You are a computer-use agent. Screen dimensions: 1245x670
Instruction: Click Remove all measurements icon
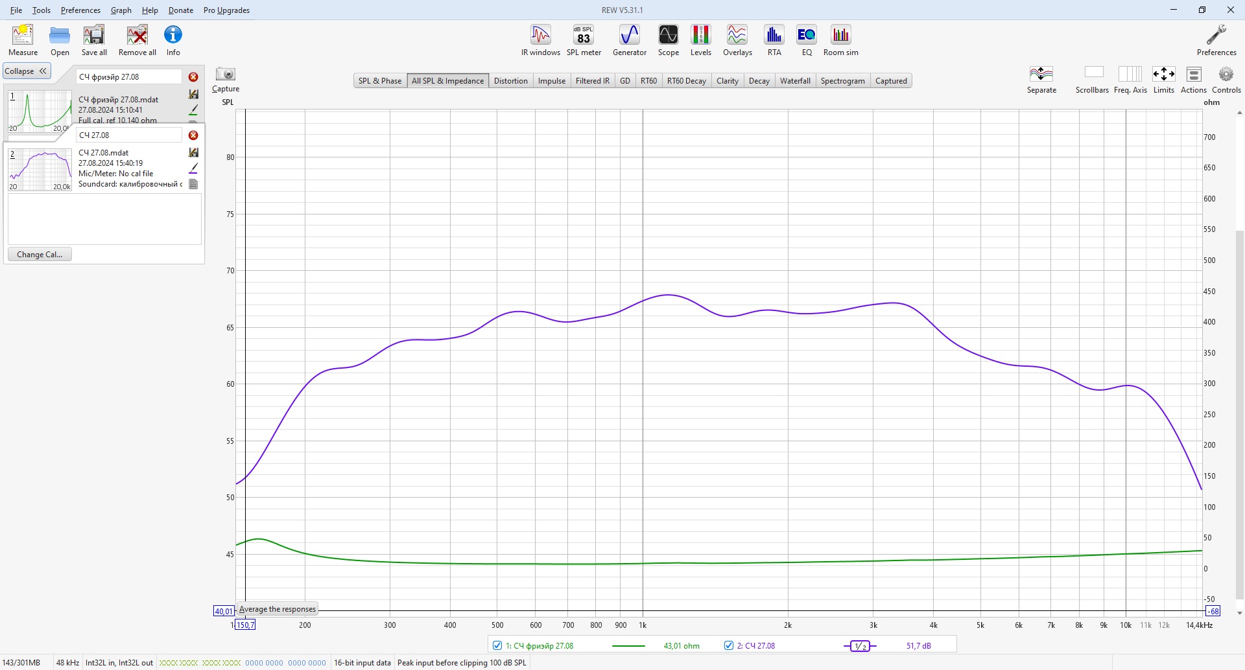click(137, 40)
